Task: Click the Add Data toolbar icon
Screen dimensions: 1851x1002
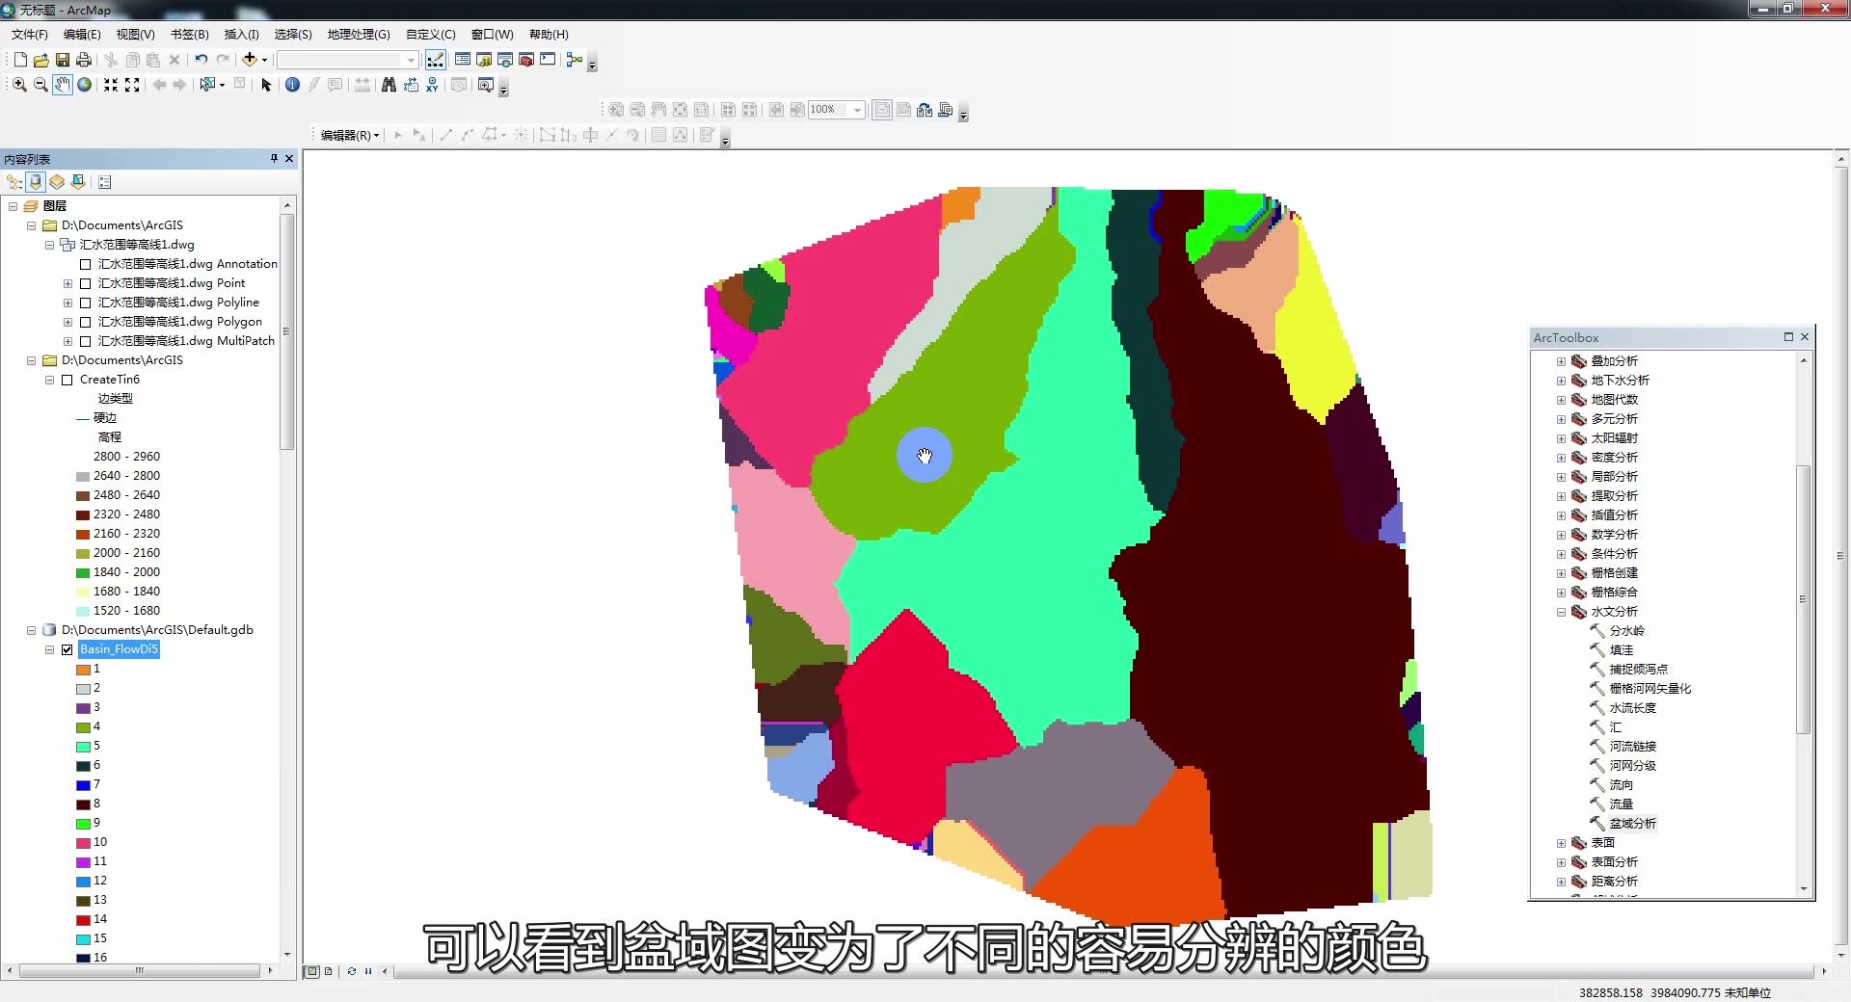Action: point(248,60)
